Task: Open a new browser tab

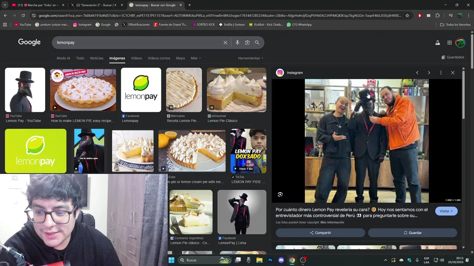Action: (x=190, y=5)
